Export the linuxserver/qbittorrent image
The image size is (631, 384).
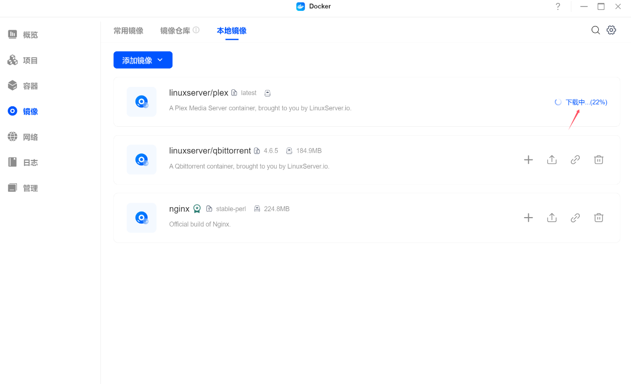(x=552, y=160)
